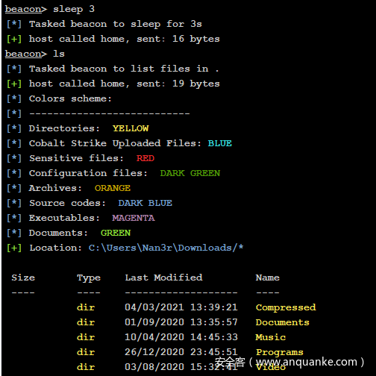Image resolution: width=376 pixels, height=376 pixels.
Task: Click the Last Modified column header
Action: (x=163, y=278)
